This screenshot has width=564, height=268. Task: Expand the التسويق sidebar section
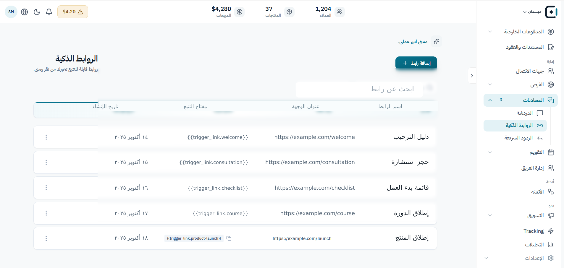tap(490, 215)
